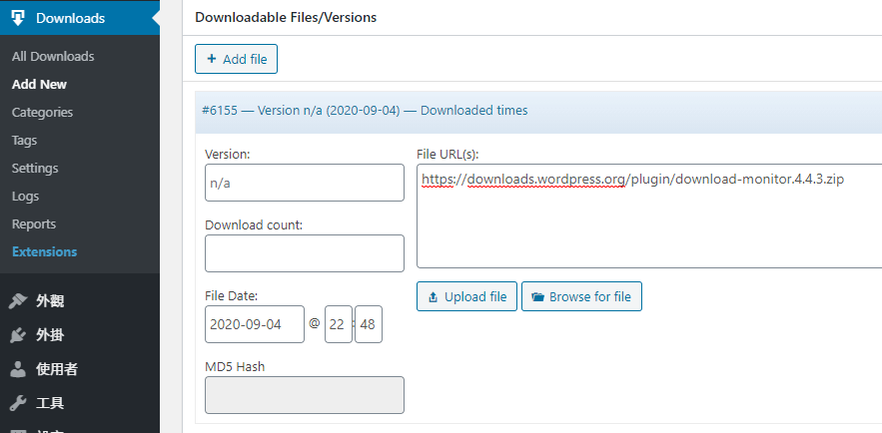Go to the Tags submenu item

click(x=24, y=141)
